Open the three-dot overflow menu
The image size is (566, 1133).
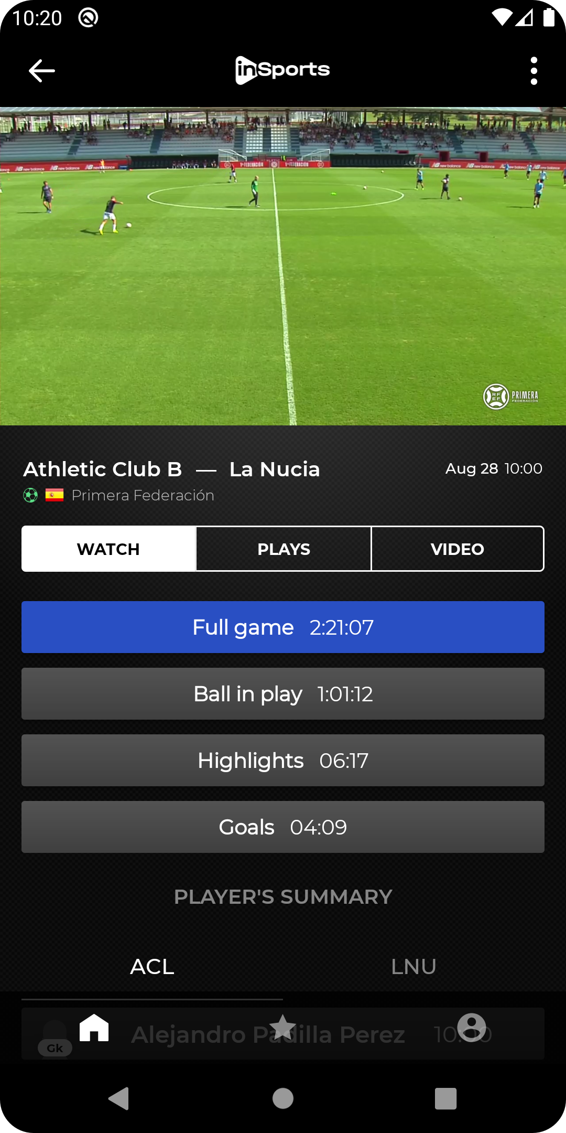coord(534,71)
